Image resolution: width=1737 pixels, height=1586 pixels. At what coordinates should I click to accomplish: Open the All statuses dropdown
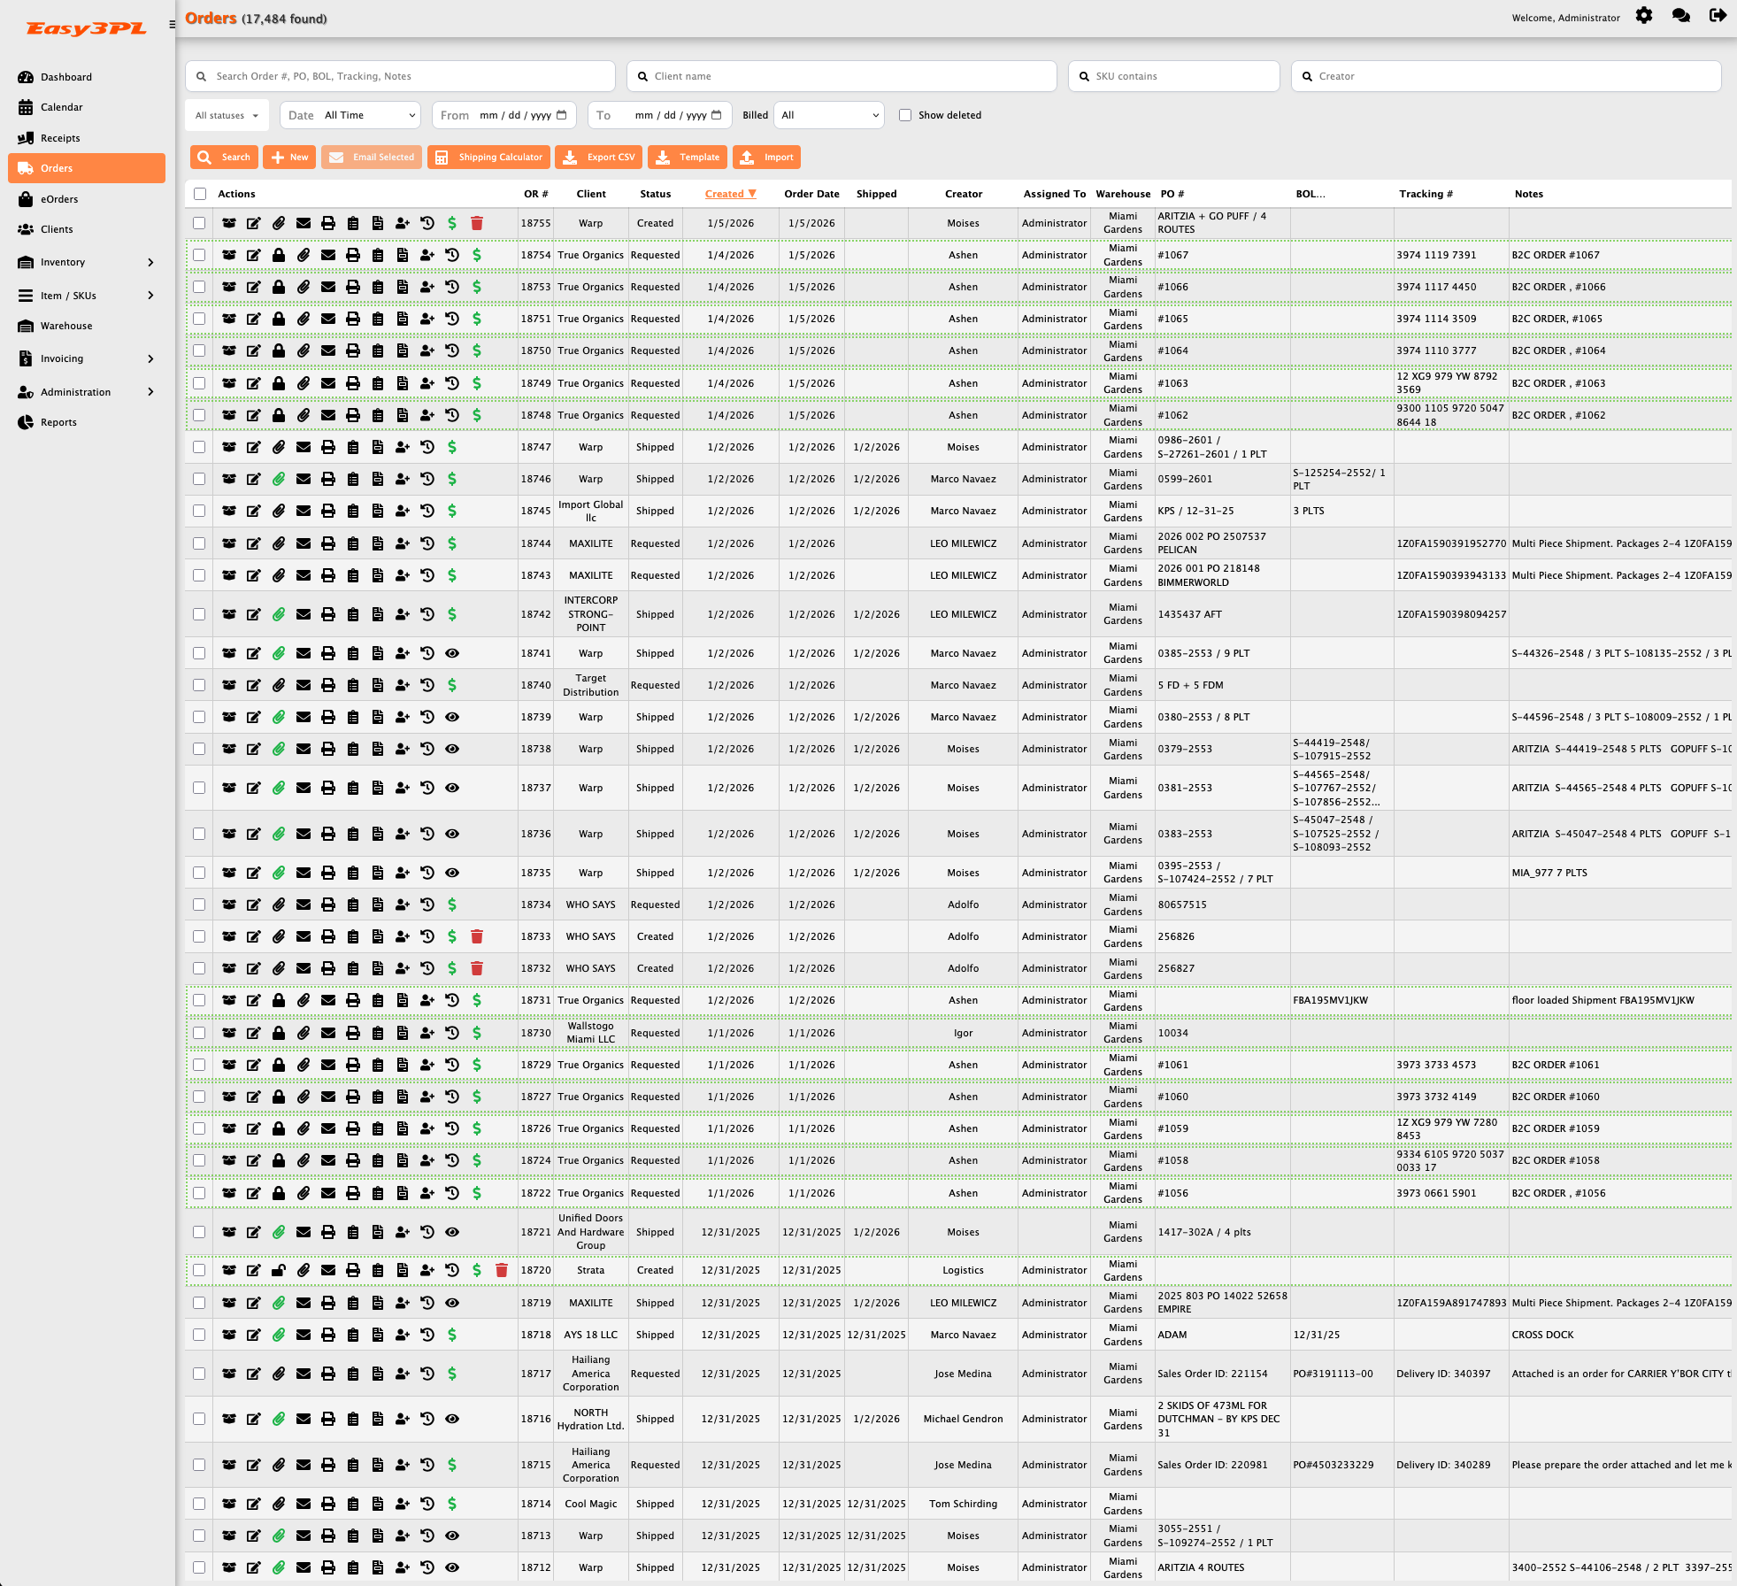point(226,115)
